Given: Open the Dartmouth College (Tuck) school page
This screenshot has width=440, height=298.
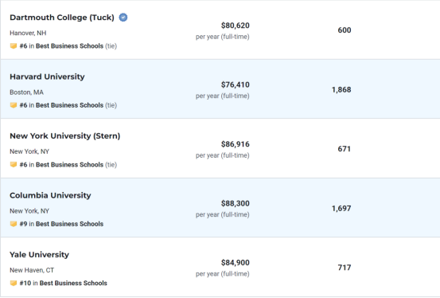Looking at the screenshot, I should (x=62, y=18).
